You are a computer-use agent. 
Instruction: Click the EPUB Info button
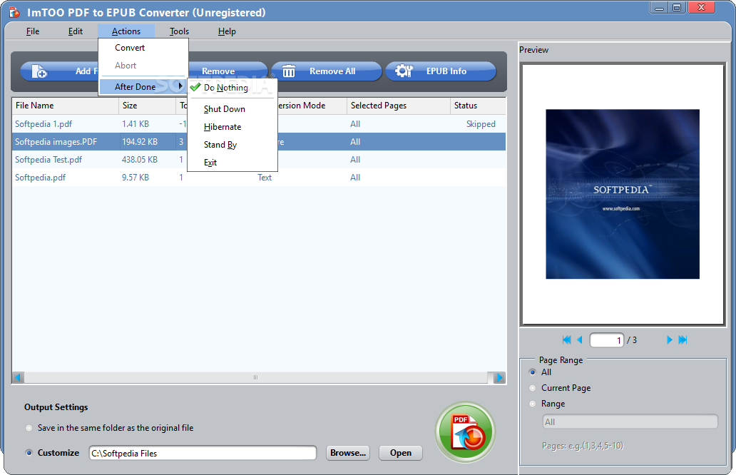(x=441, y=71)
